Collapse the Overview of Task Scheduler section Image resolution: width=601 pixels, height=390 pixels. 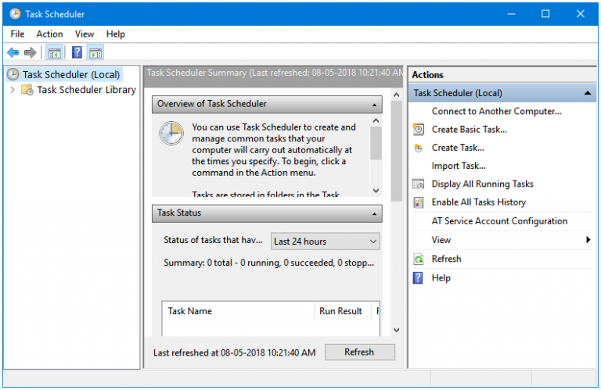[x=375, y=105]
